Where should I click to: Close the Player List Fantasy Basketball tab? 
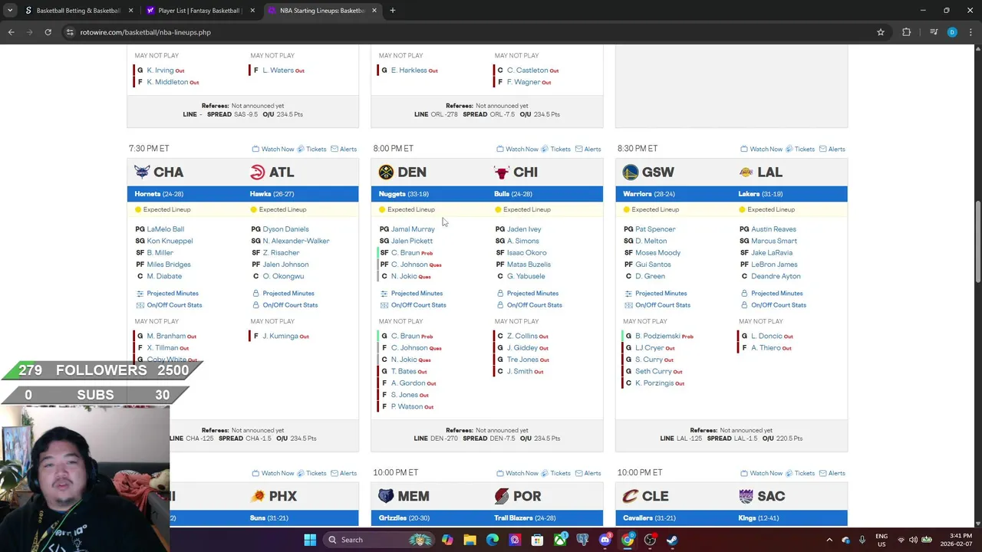tap(252, 11)
